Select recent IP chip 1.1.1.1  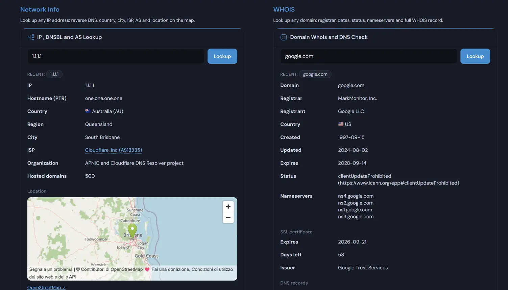tap(54, 74)
